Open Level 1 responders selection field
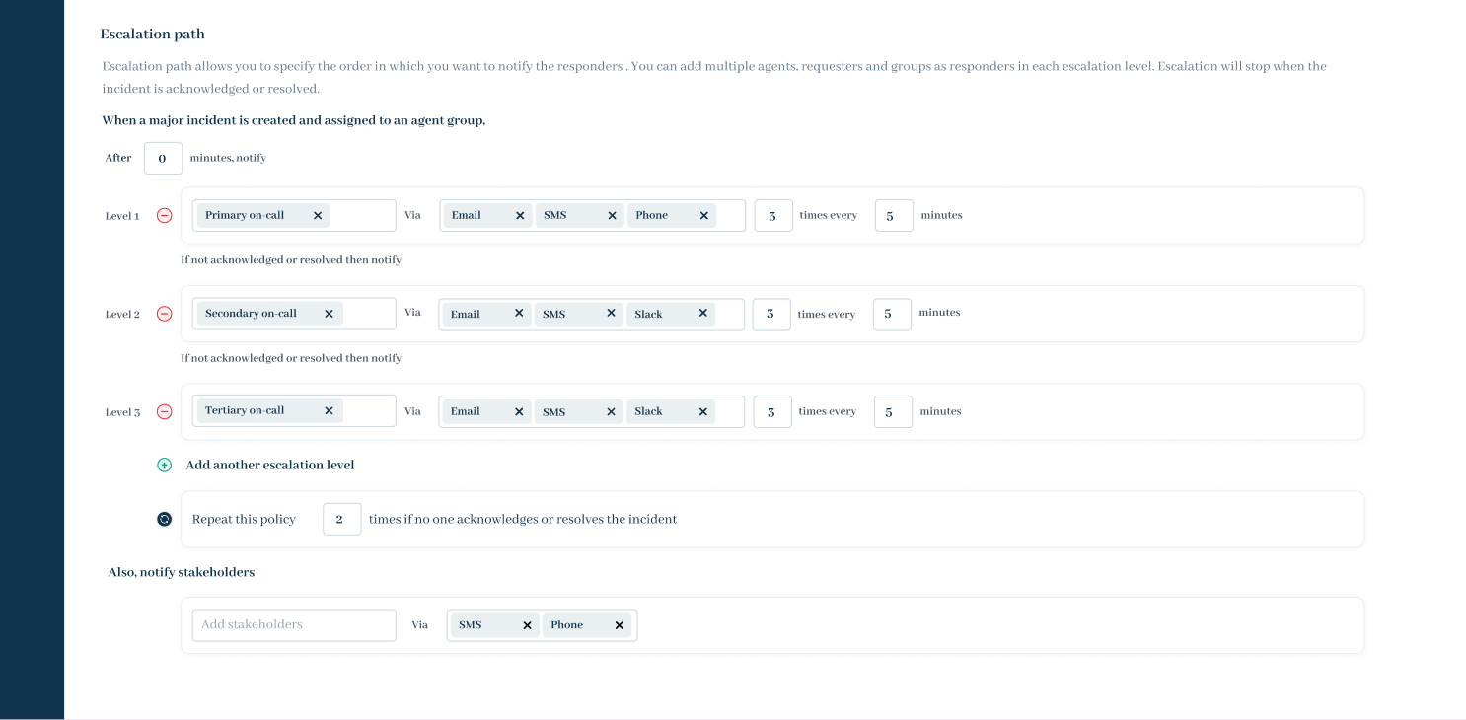 362,216
